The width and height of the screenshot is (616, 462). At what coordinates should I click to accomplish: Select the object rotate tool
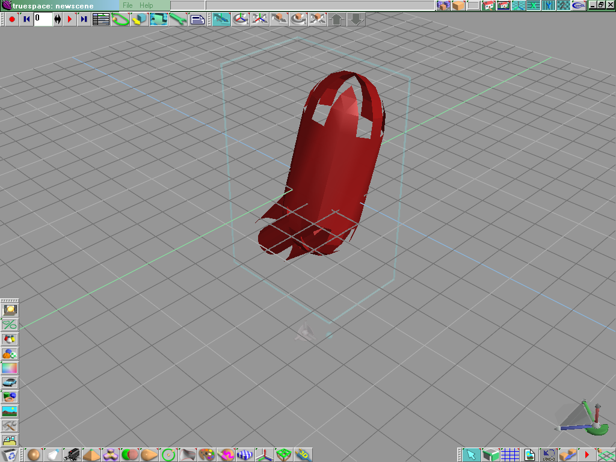coord(298,19)
